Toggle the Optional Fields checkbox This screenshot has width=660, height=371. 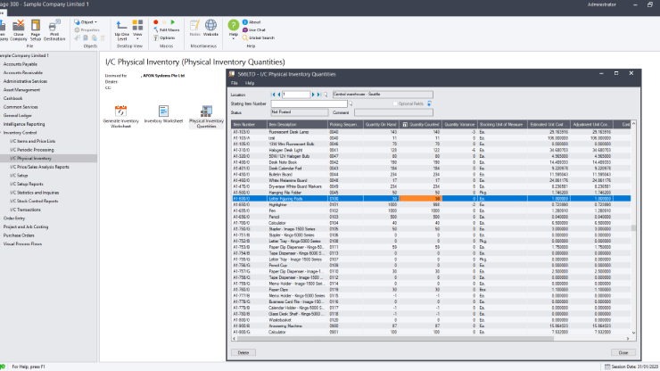click(395, 103)
